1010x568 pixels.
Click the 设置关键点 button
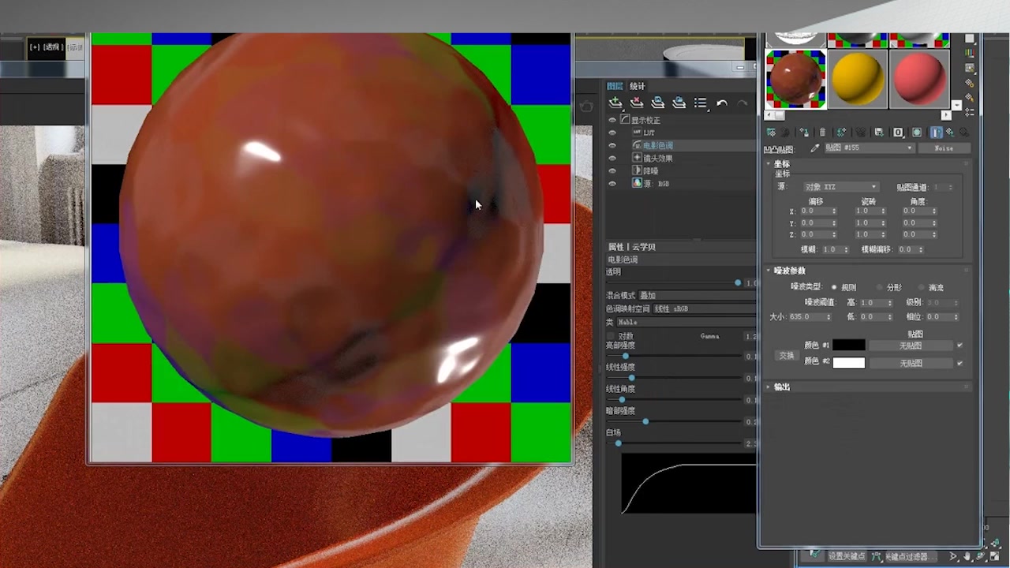[846, 556]
